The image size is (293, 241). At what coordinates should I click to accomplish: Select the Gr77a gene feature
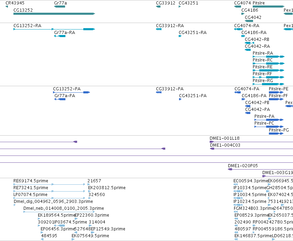point(60,7)
